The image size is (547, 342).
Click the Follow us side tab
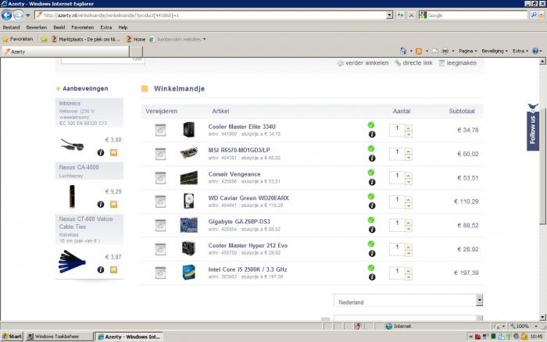533,126
